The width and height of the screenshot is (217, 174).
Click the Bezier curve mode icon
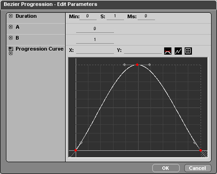[168, 51]
